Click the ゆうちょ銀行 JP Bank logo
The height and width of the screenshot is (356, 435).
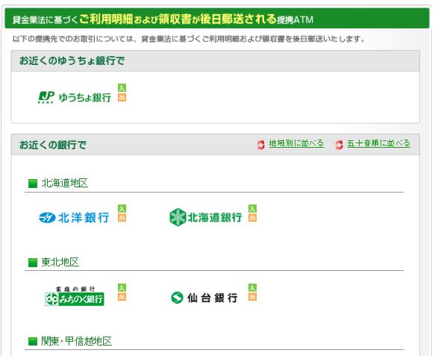pyautogui.click(x=75, y=97)
